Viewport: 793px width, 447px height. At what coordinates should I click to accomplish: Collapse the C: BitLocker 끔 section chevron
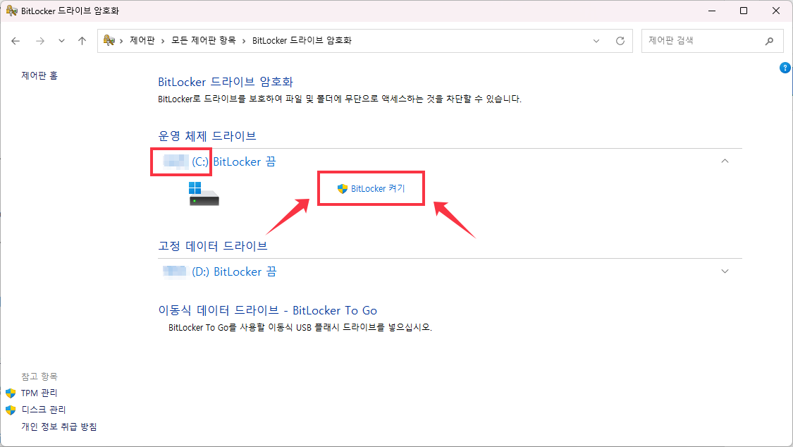(x=725, y=161)
